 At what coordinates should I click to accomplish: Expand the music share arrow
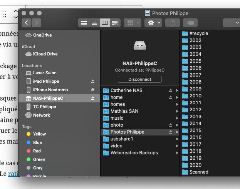point(177,118)
